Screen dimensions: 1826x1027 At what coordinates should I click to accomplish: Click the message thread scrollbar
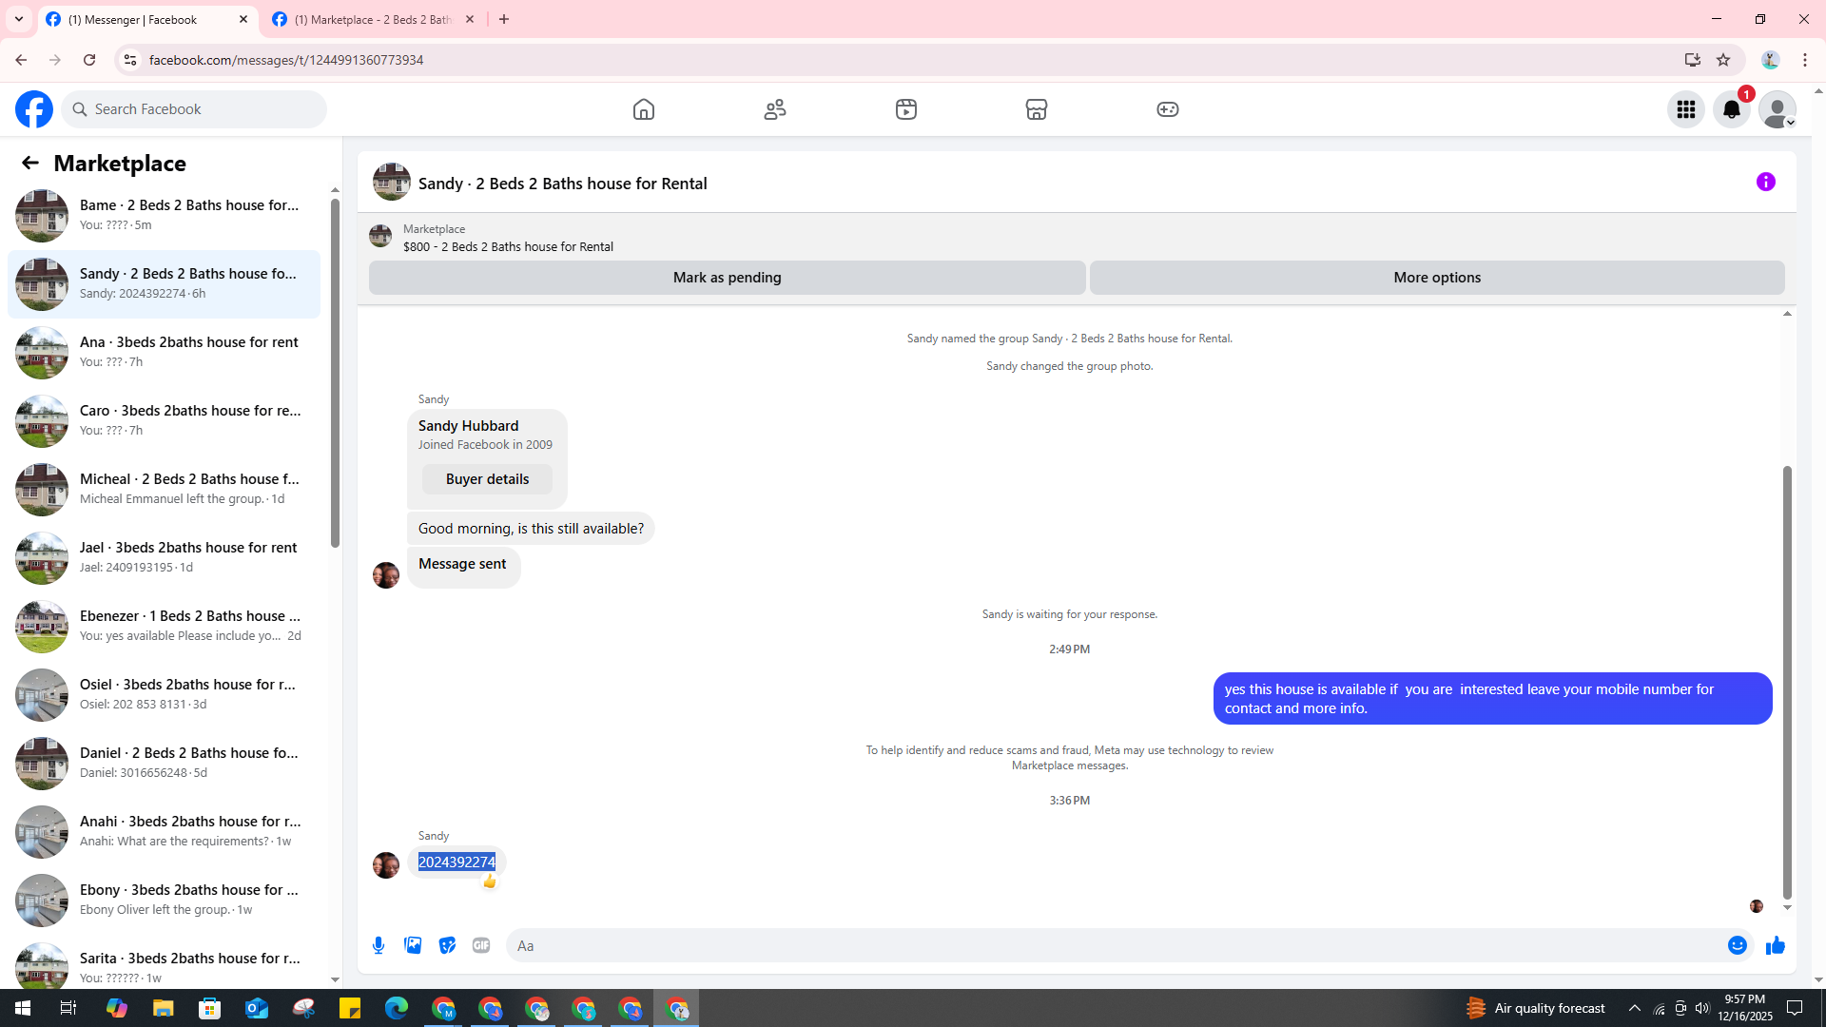1787,683
